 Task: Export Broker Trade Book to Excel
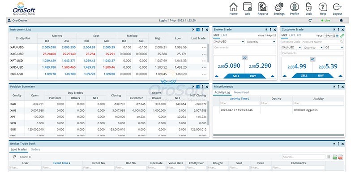coord(335,157)
